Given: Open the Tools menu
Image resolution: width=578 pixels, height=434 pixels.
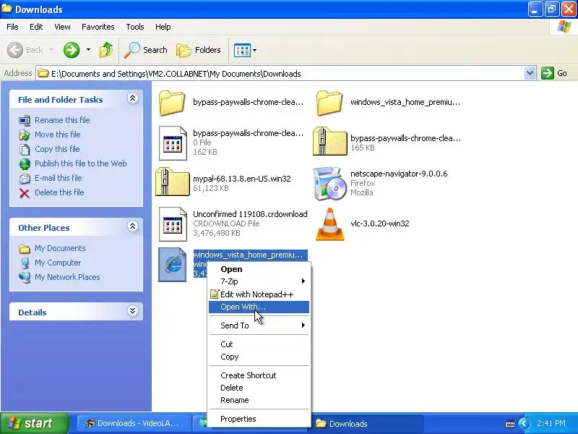Looking at the screenshot, I should click(135, 27).
